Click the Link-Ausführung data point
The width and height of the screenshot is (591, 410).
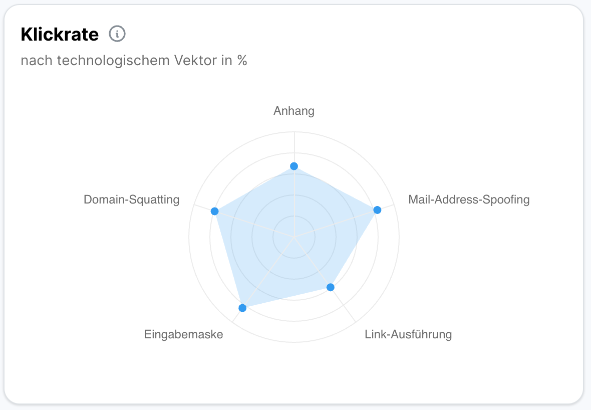pyautogui.click(x=330, y=287)
